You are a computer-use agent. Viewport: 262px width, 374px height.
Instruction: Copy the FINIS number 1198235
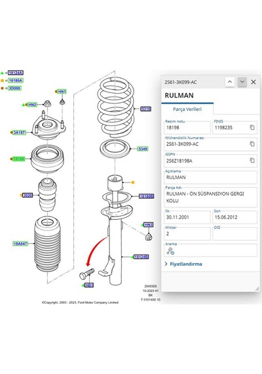click(x=252, y=127)
